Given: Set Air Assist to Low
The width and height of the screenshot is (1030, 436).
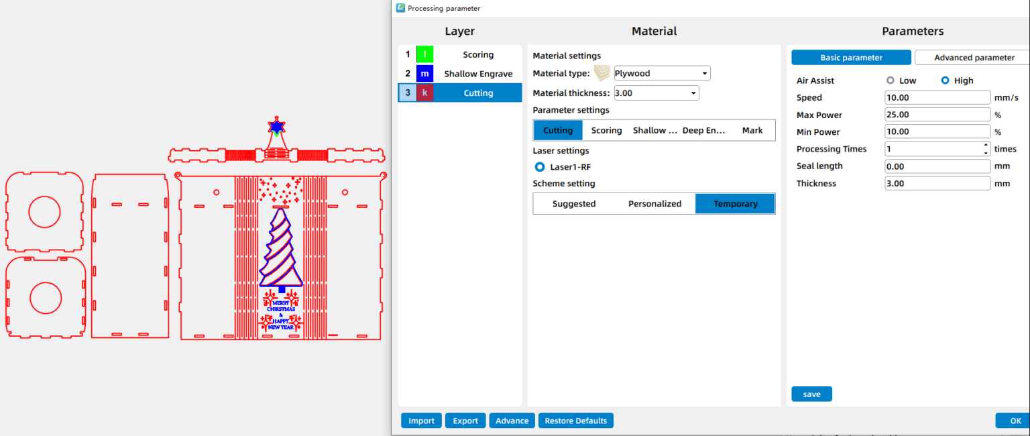Looking at the screenshot, I should click(891, 80).
